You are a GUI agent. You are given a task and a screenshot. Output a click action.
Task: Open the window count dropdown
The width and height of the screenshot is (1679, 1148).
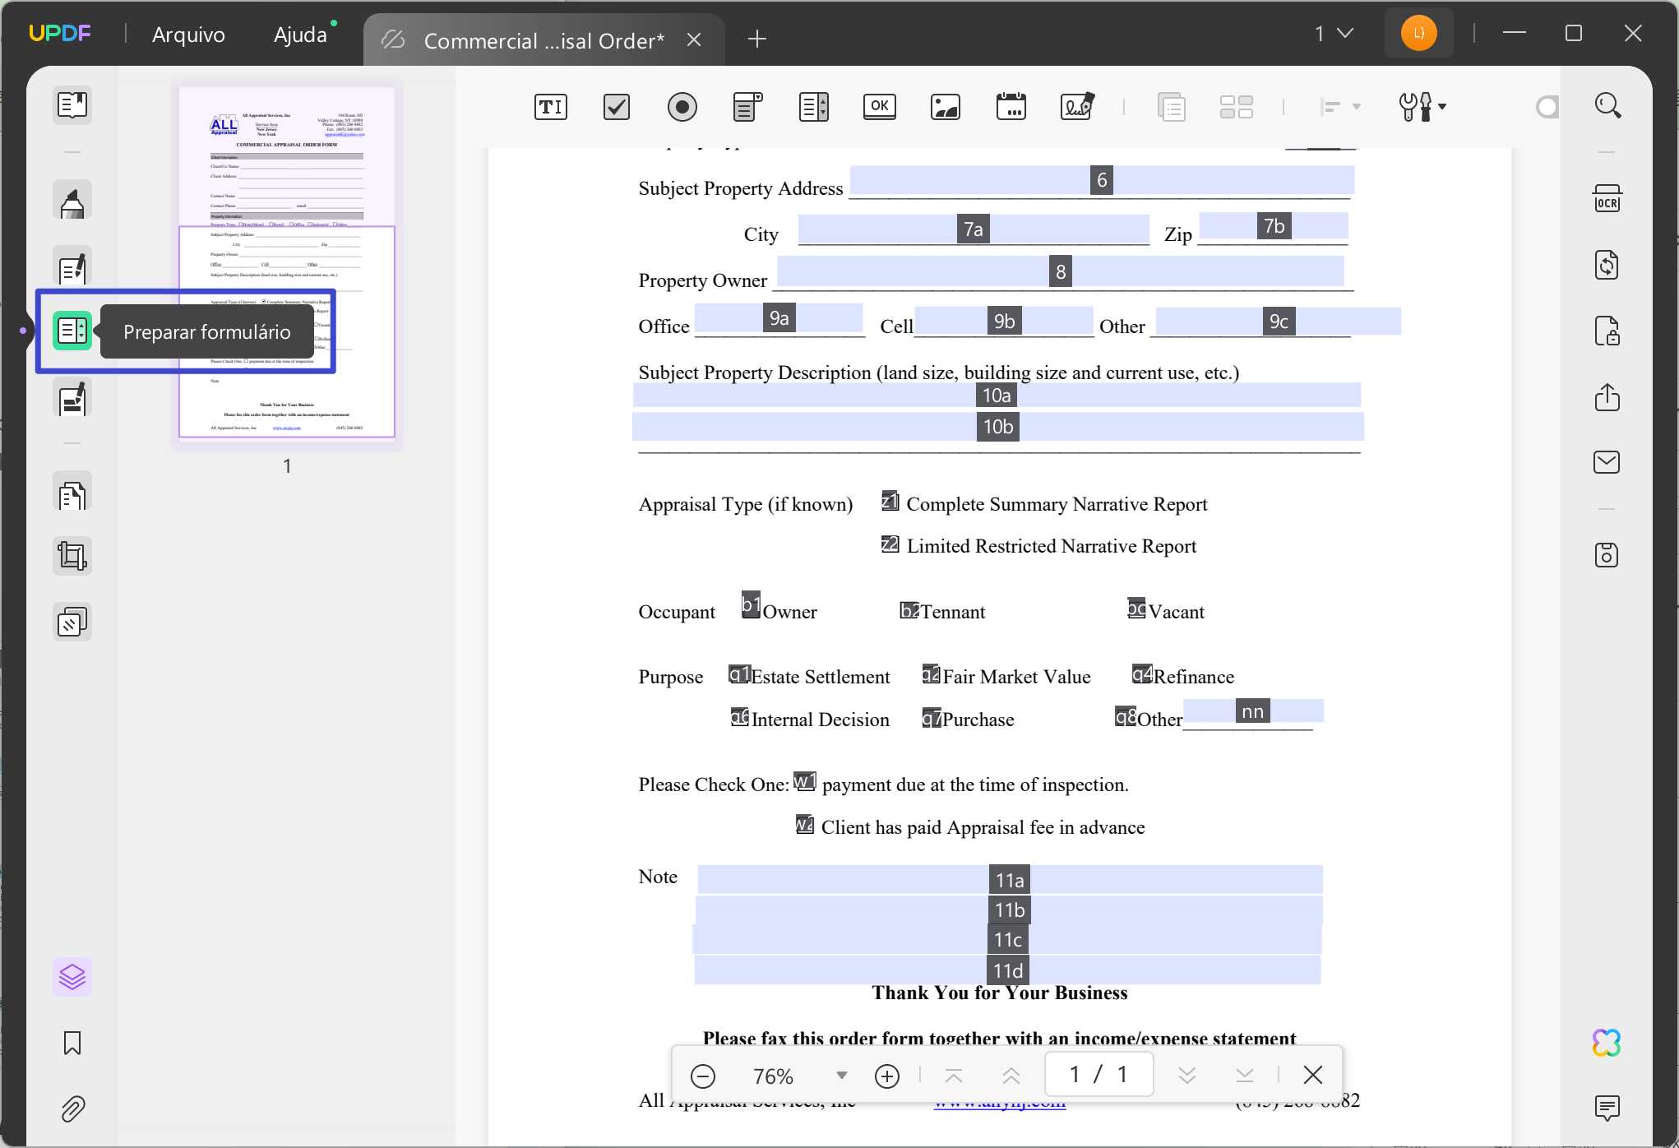(1333, 34)
